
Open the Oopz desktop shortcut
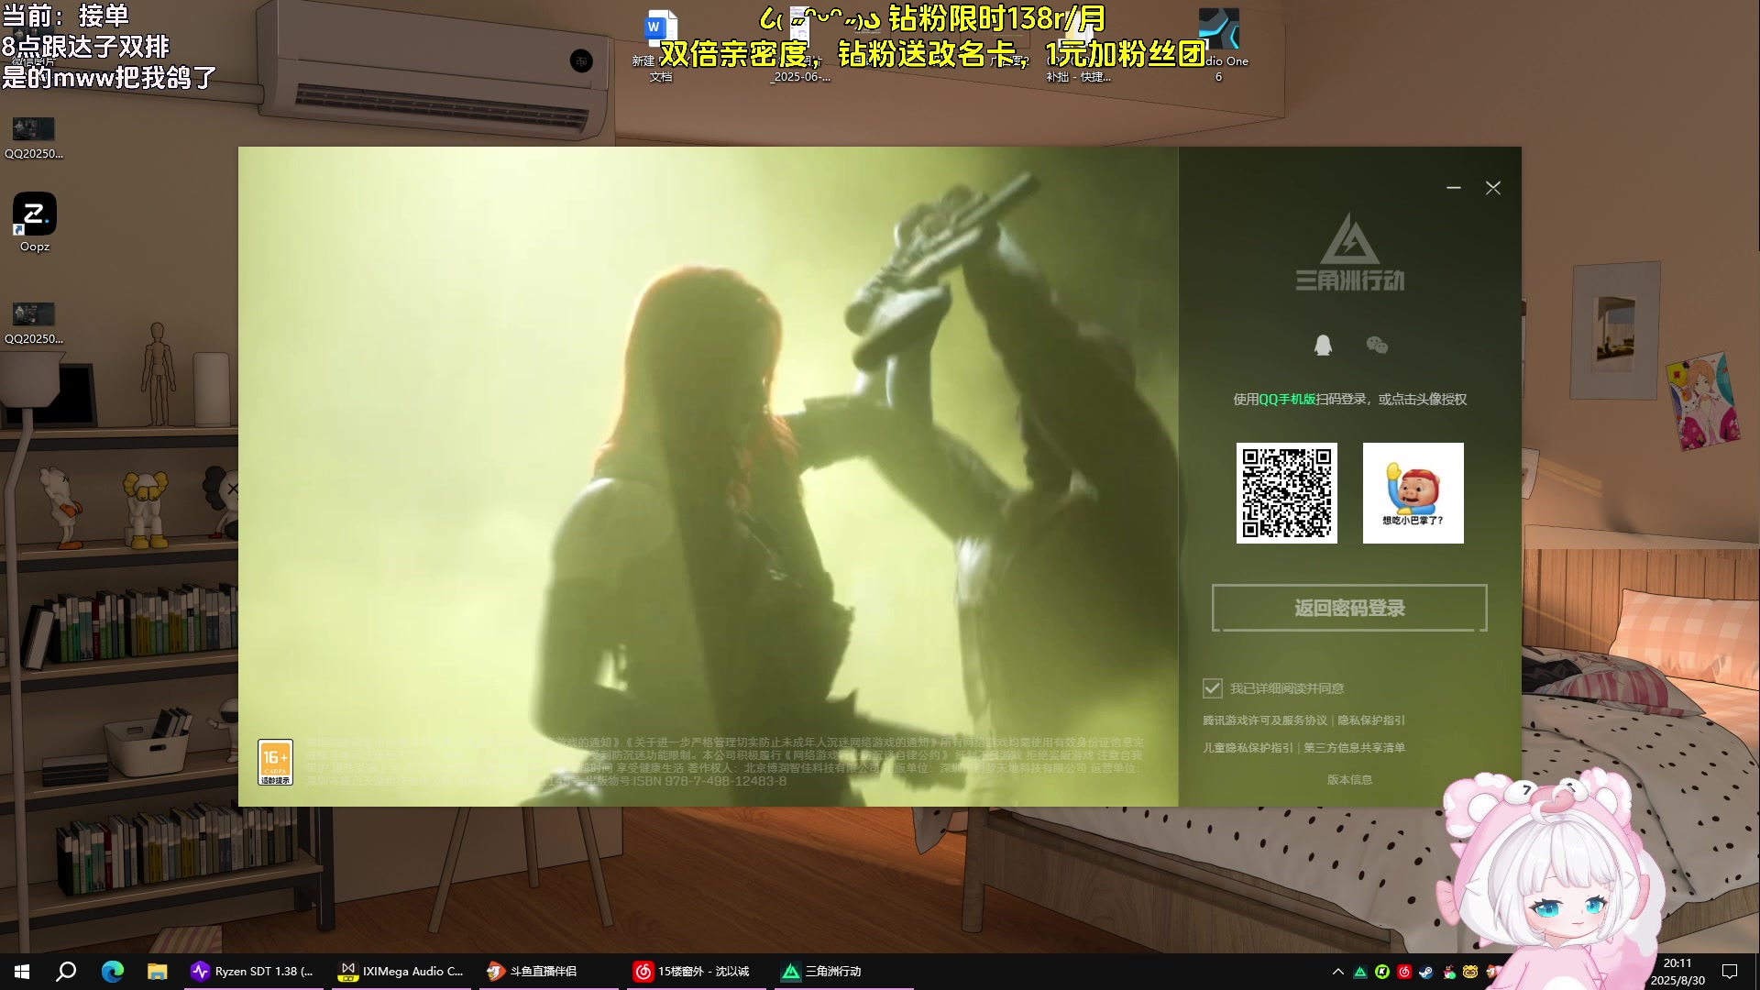[x=35, y=223]
